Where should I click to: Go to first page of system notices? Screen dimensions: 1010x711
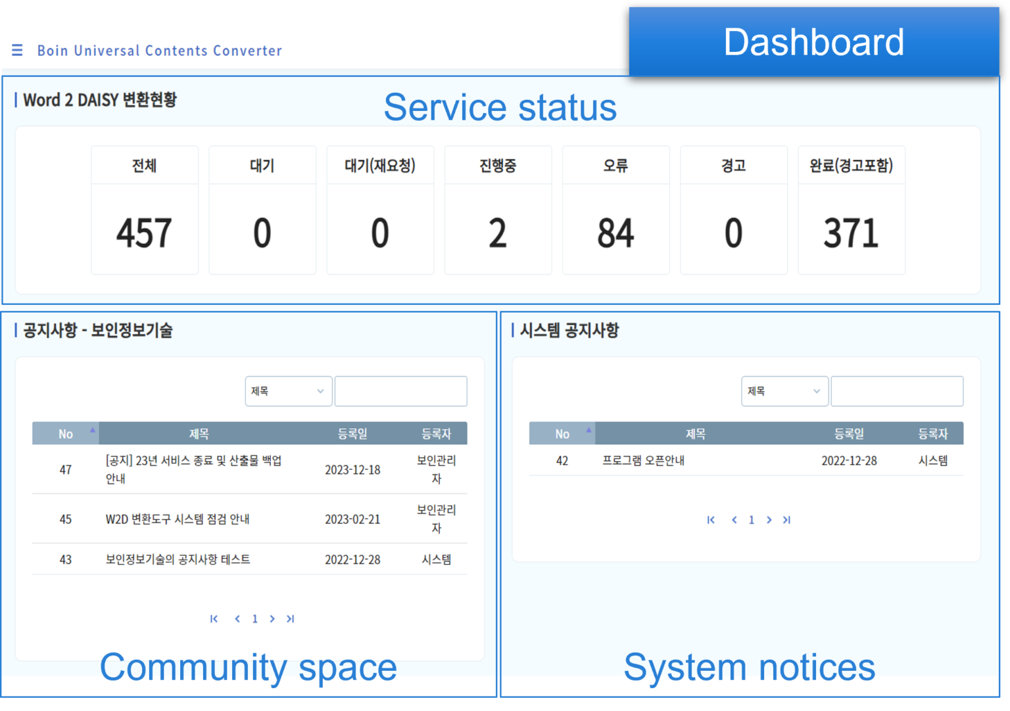coord(710,520)
